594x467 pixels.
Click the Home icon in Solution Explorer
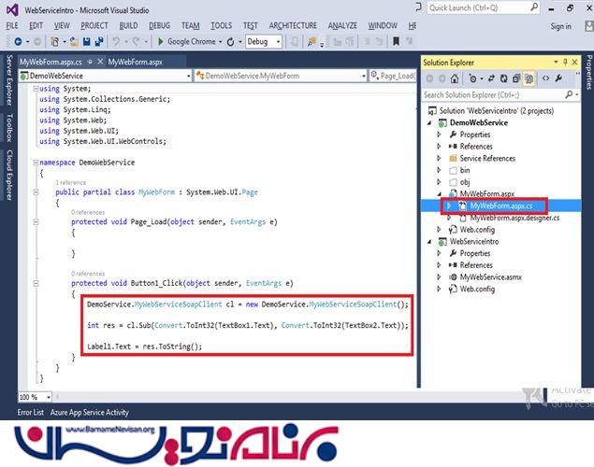pos(455,79)
